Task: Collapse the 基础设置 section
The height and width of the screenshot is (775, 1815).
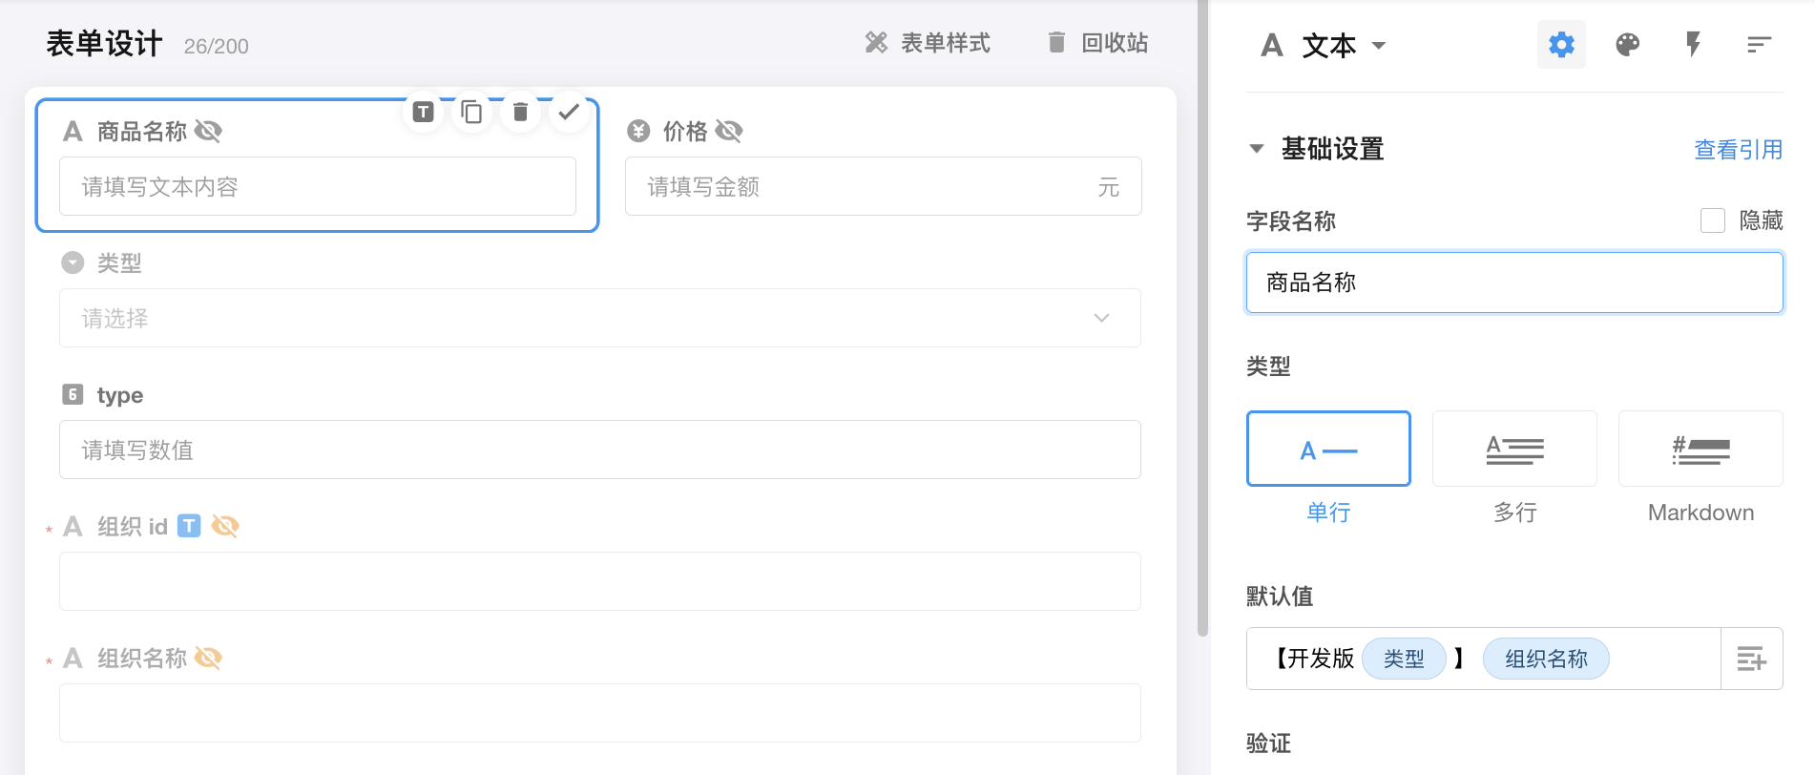Action: tap(1257, 149)
